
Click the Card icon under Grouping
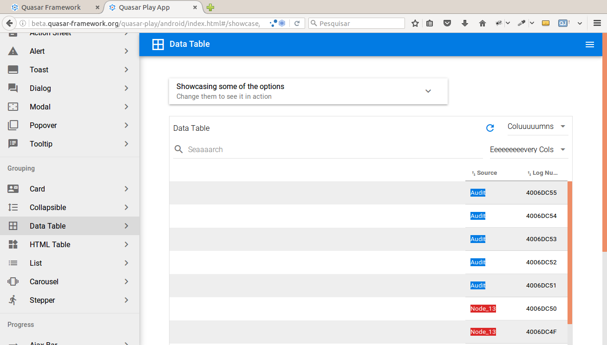13,189
